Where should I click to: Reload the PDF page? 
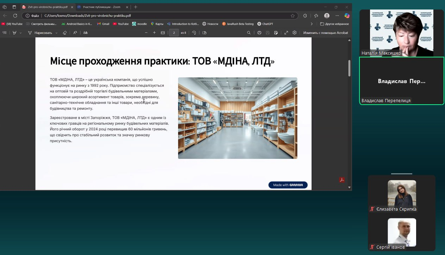pyautogui.click(x=15, y=15)
